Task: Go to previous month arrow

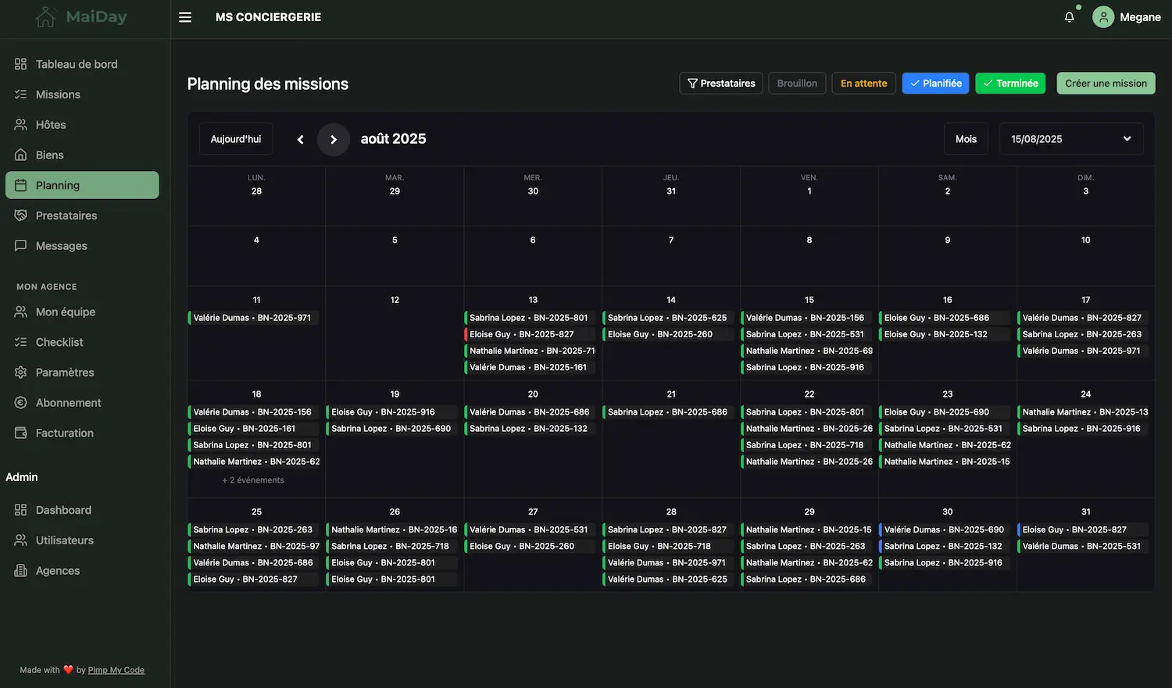Action: click(x=300, y=140)
